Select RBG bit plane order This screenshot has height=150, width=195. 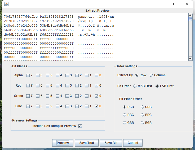point(125,115)
